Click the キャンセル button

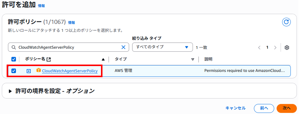click(235, 108)
